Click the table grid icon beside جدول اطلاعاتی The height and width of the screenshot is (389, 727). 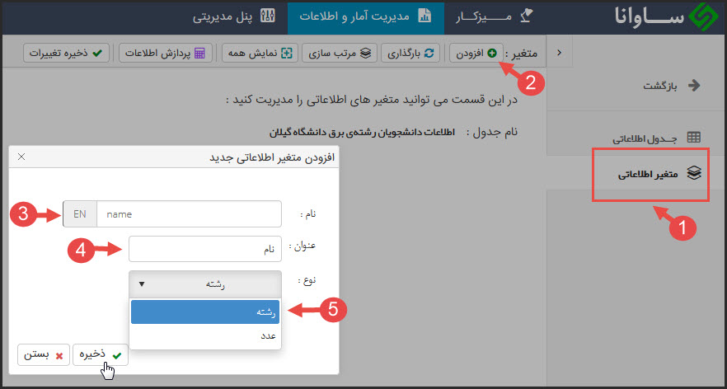[694, 138]
